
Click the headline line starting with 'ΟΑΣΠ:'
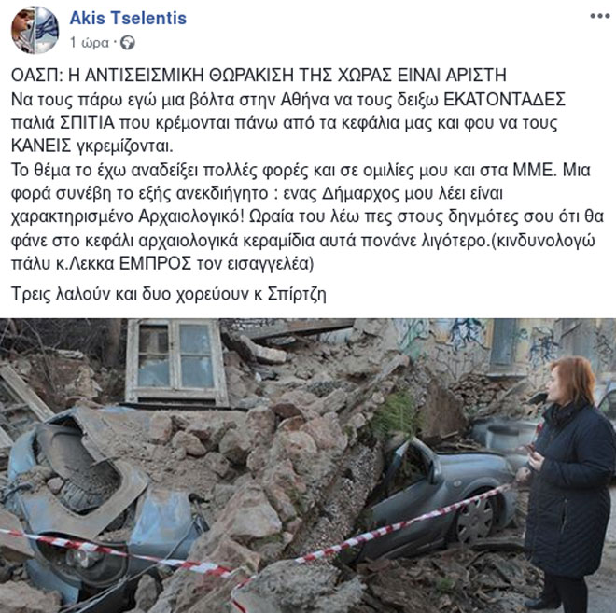[x=259, y=75]
